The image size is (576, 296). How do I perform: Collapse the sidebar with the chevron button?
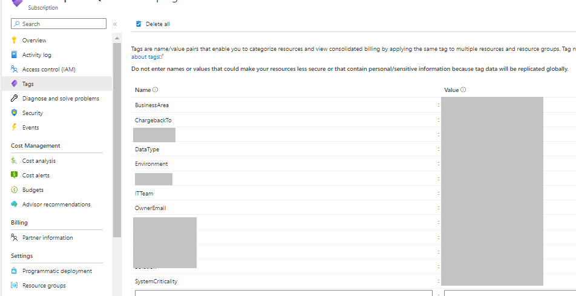click(x=115, y=24)
